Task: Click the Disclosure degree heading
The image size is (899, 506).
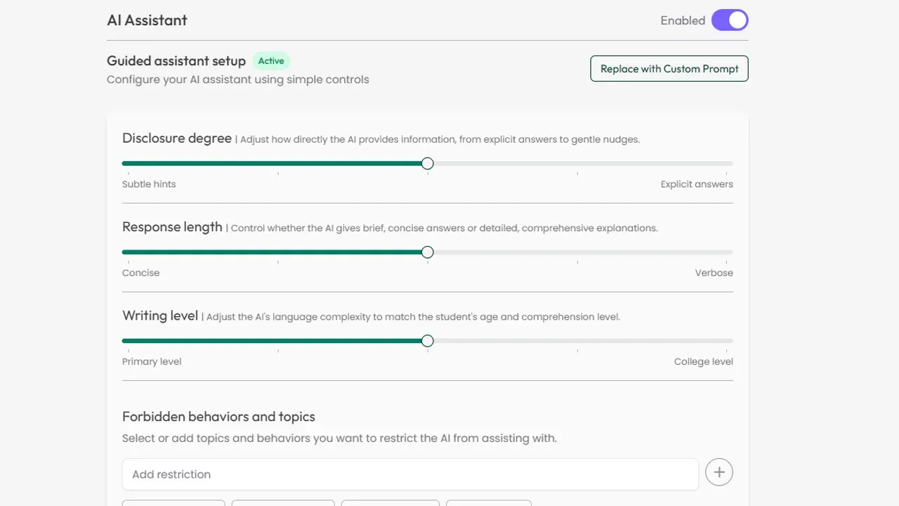Action: click(x=177, y=138)
